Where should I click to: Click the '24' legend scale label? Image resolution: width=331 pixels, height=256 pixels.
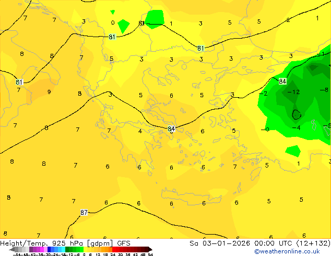point(113,254)
